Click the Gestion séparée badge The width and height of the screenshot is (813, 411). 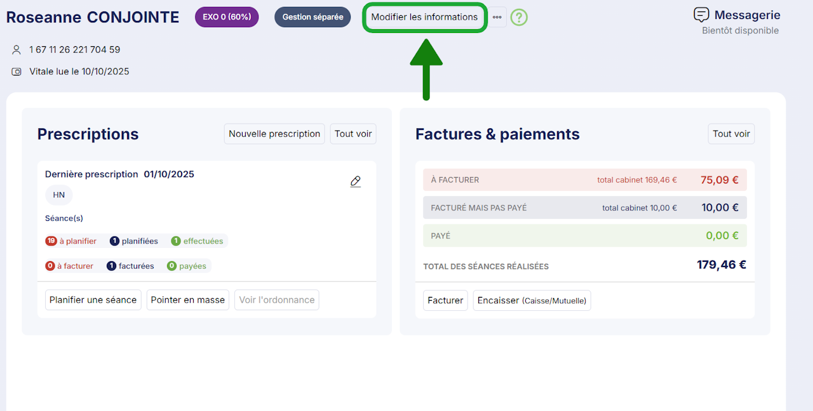pyautogui.click(x=312, y=17)
